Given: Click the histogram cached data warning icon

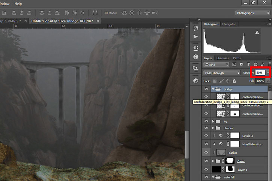Looking at the screenshot, I should [257, 32].
